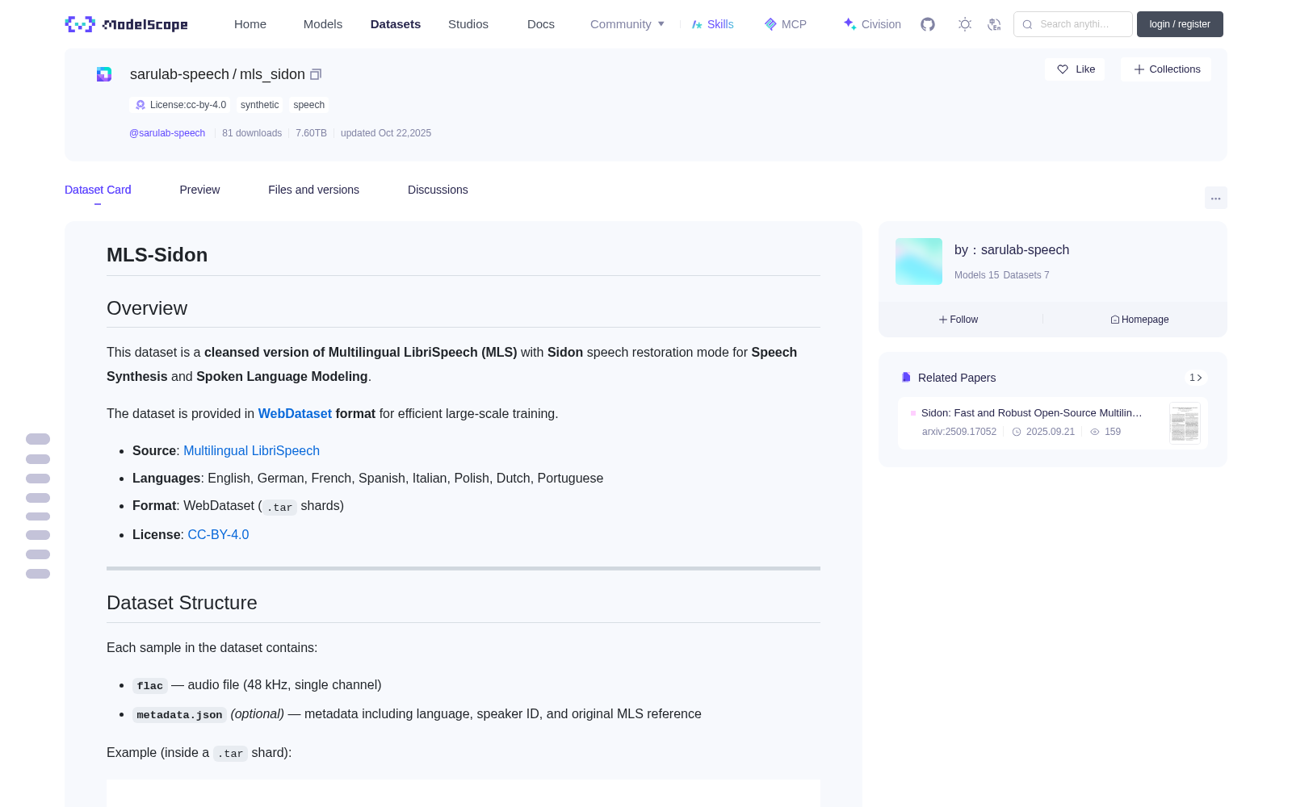Click the dataset avatar icon beside sarulab-speech

pyautogui.click(x=104, y=74)
